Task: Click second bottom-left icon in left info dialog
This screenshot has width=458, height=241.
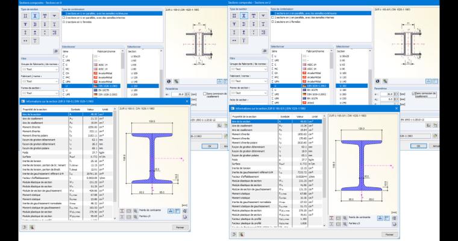Action: click(32, 227)
